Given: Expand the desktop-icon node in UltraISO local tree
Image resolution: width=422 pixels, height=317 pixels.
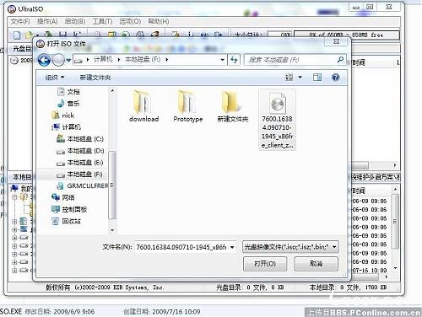Looking at the screenshot, I should 14,229.
